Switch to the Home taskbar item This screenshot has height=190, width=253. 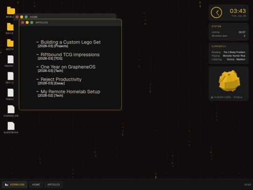36,184
